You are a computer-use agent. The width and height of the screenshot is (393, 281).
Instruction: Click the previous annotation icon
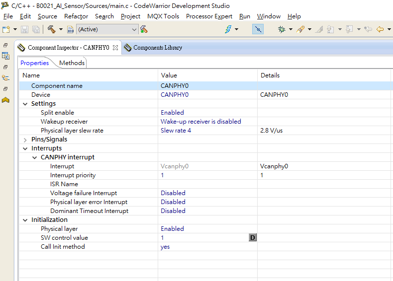coord(349,29)
